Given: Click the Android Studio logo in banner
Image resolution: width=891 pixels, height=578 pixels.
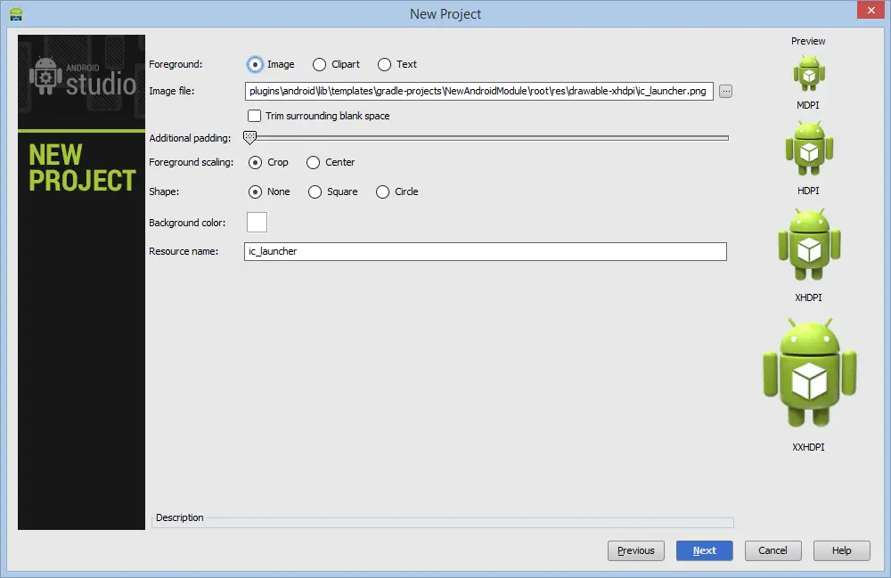Looking at the screenshot, I should coord(82,78).
